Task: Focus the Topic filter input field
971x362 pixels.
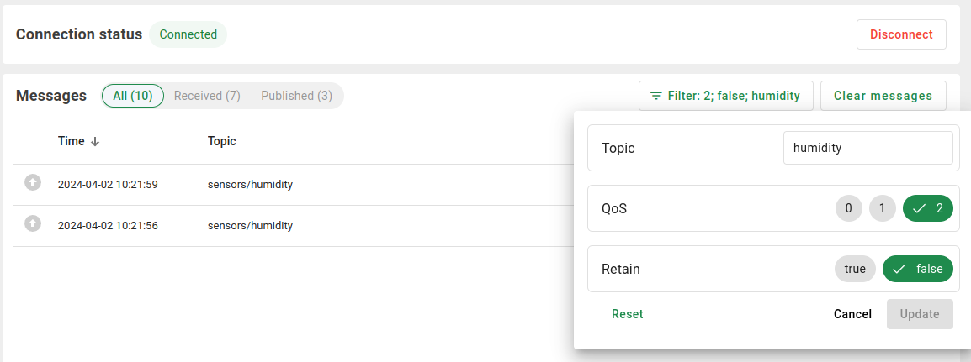Action: (x=868, y=148)
